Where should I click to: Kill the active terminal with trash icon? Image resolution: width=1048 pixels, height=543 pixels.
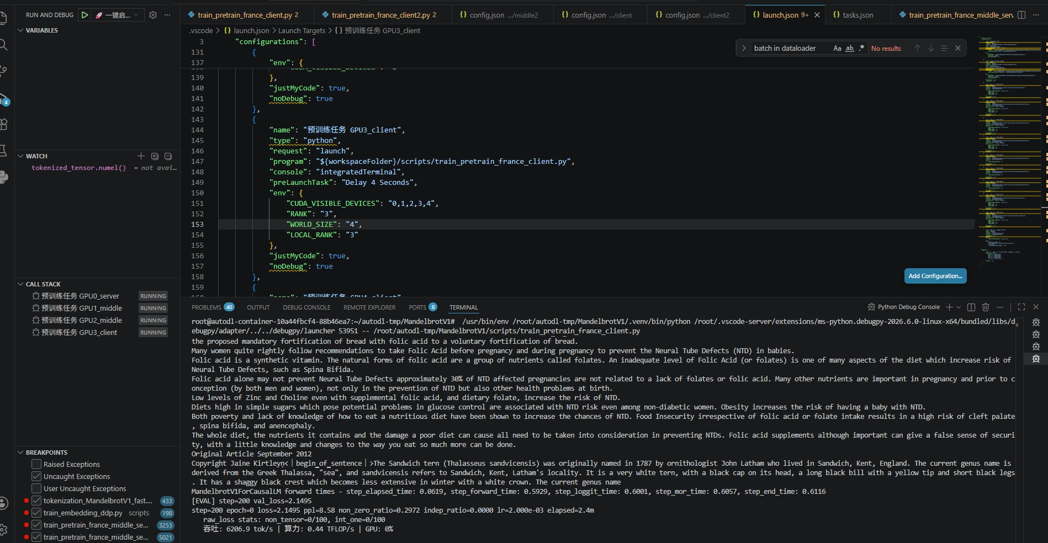tap(986, 307)
